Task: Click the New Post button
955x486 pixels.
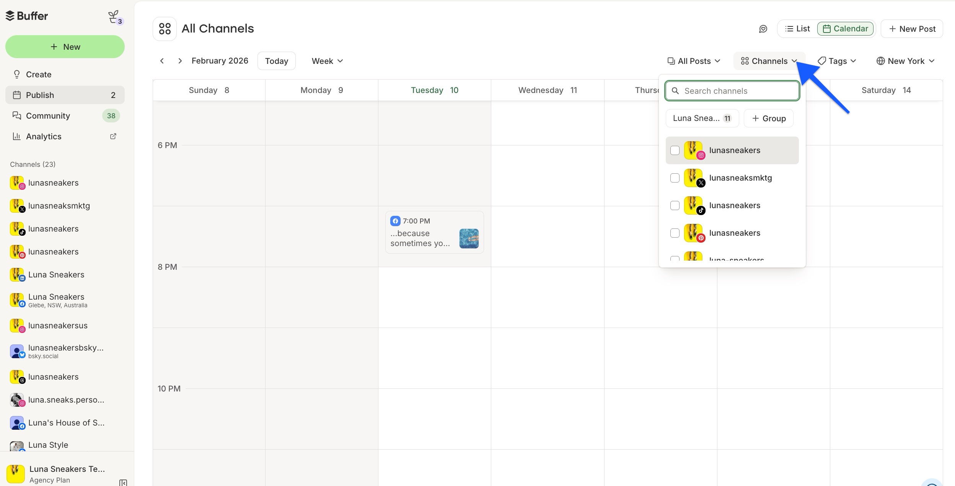Action: pos(912,29)
